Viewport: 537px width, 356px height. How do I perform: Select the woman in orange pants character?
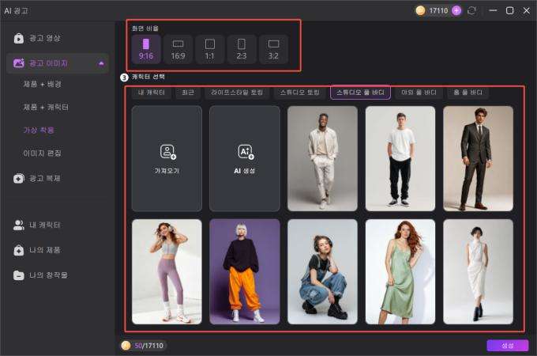245,271
